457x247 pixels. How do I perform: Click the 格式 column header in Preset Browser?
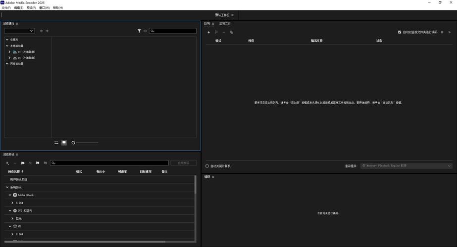click(79, 171)
